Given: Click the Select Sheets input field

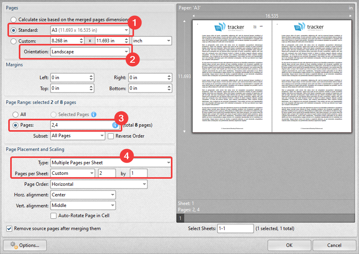Looking at the screenshot, I should pos(235,229).
